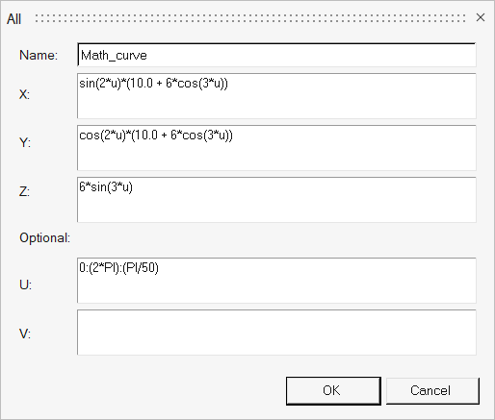Image resolution: width=495 pixels, height=420 pixels.
Task: Click the X: label
Action: (24, 94)
